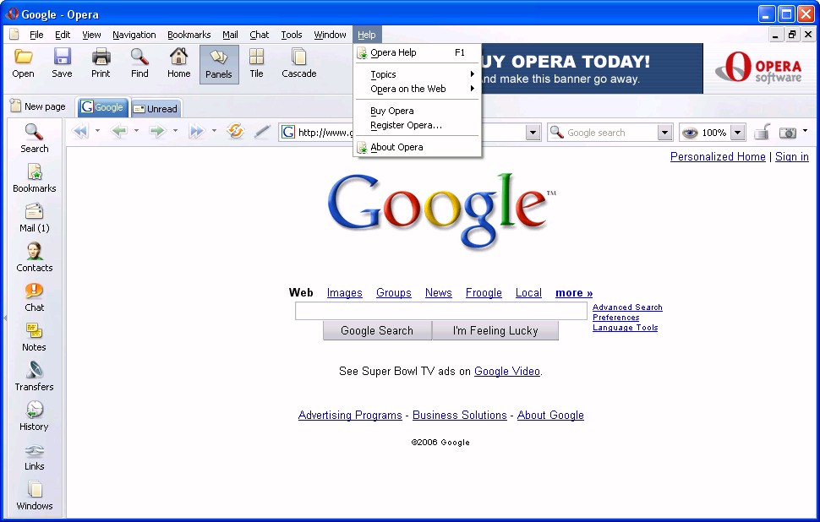Select the Google page tab

102,107
